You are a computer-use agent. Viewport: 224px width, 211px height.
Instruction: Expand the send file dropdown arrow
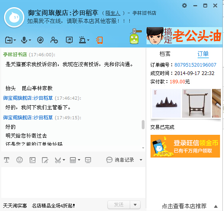[15, 40]
